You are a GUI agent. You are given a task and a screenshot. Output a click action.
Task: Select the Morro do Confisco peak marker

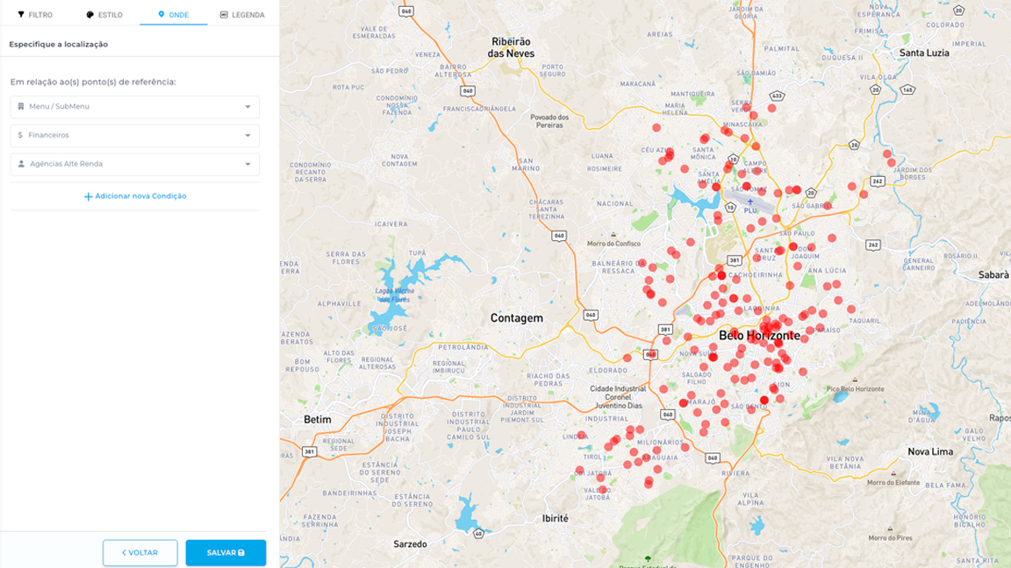tap(613, 235)
